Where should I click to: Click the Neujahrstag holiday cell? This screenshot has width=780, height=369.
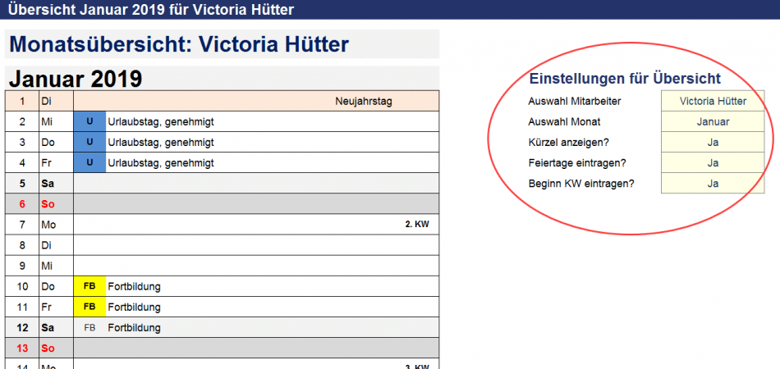[364, 102]
